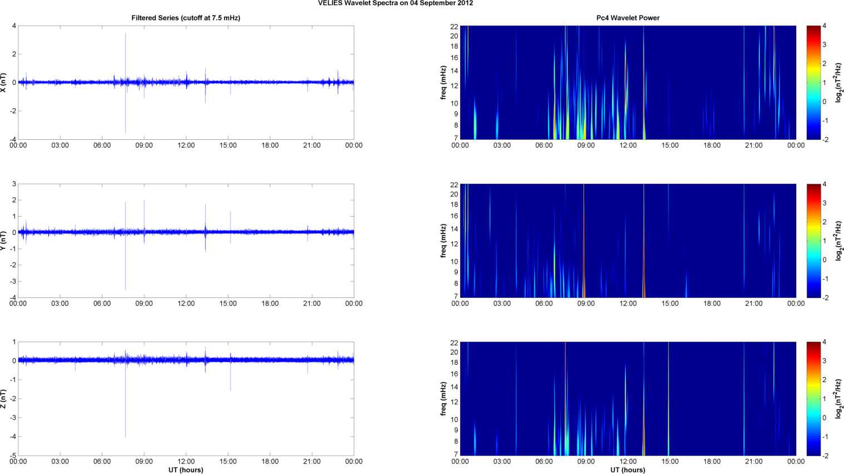Click UT (hours) label under the Z series plot
This screenshot has width=844, height=474.
coord(186,470)
